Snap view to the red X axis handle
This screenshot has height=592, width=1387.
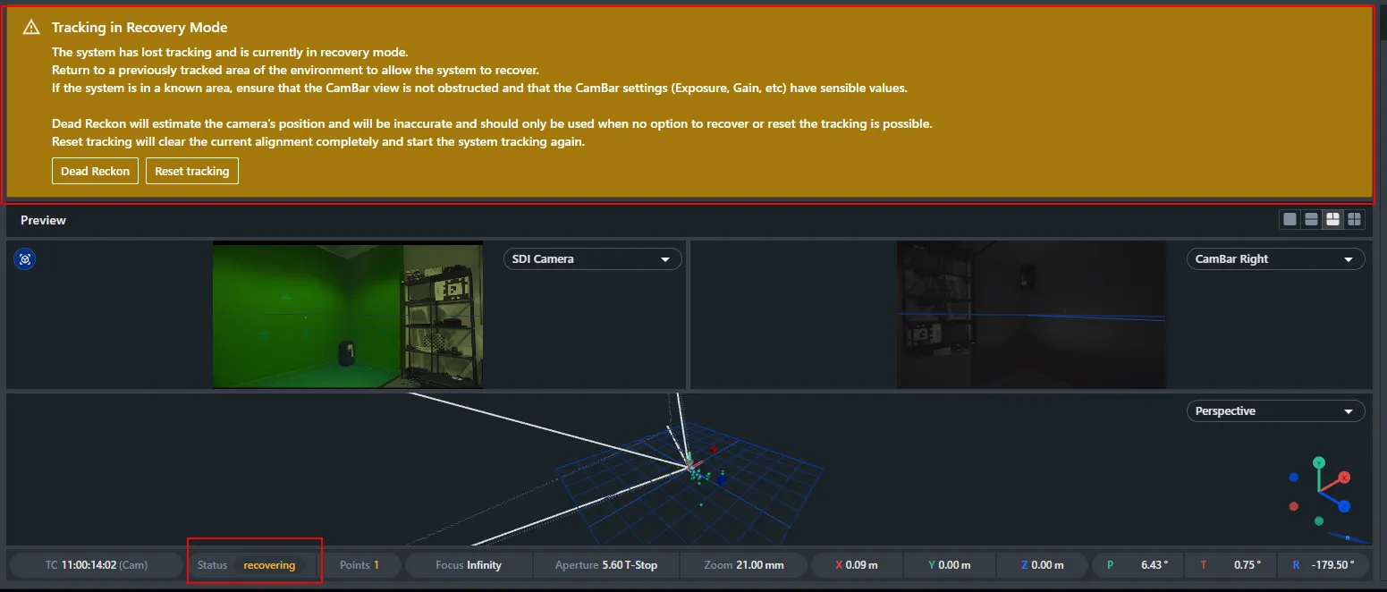click(x=1344, y=478)
